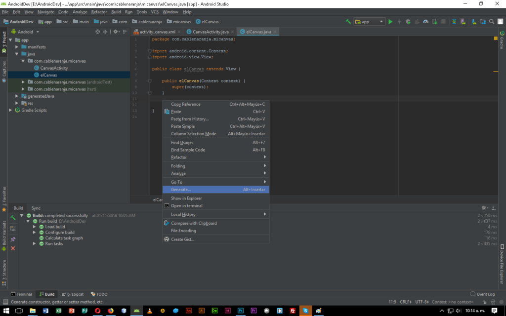Viewport: 506px width, 316px height.
Task: Expand the manifests folder in project tree
Action: 17,47
